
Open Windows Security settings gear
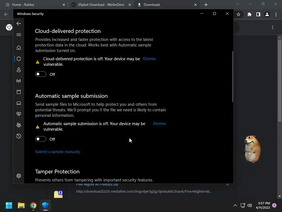[19, 176]
